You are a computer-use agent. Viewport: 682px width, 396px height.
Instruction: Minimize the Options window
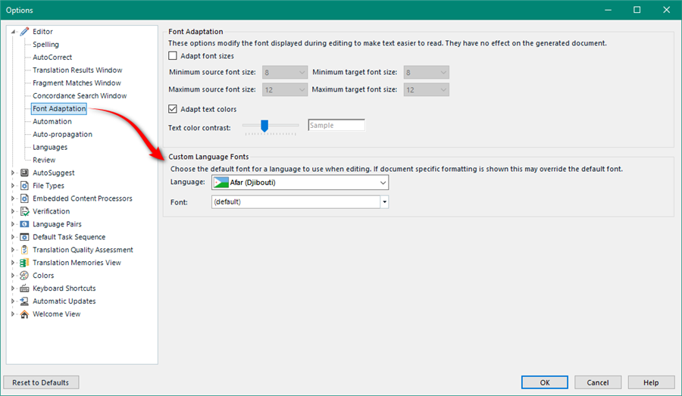[x=608, y=10]
